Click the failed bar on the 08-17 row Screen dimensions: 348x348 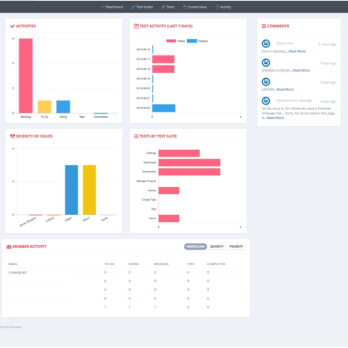(164, 59)
